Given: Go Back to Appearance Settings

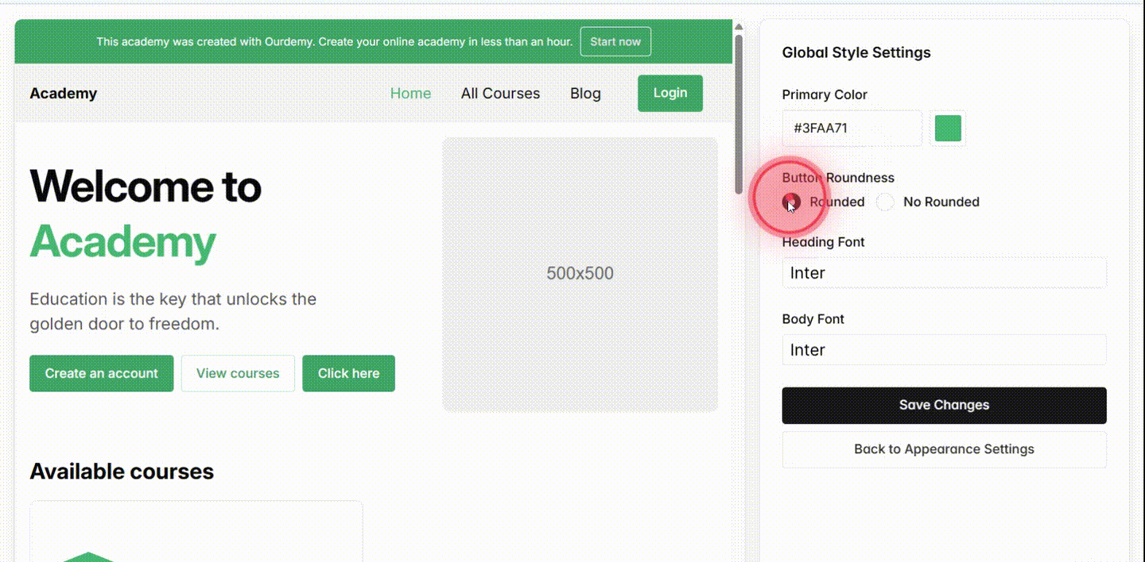Looking at the screenshot, I should tap(944, 448).
